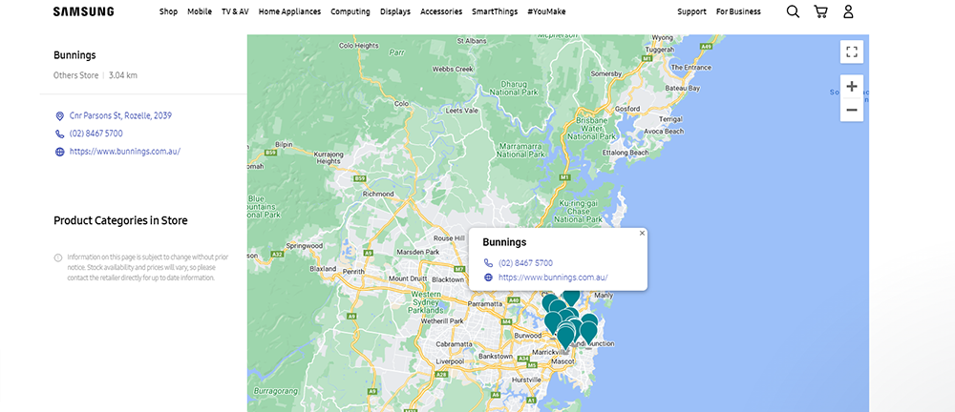
Task: Click Product Categories in Store heading
Action: pos(120,221)
